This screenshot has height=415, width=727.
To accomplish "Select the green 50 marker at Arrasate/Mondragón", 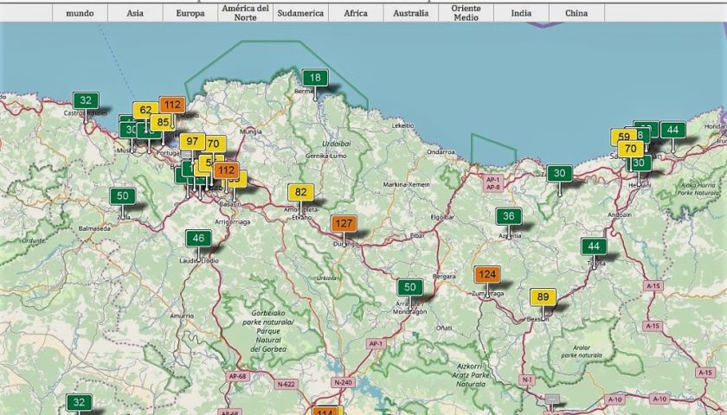I will click(410, 288).
